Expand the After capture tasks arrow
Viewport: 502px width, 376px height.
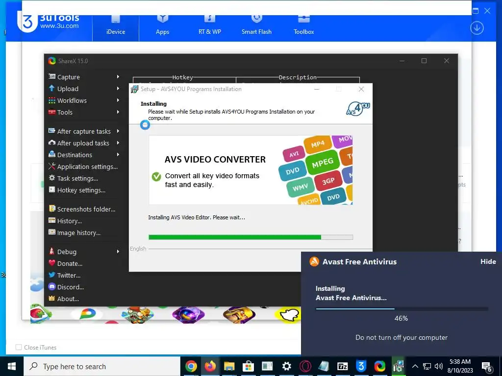tap(118, 131)
